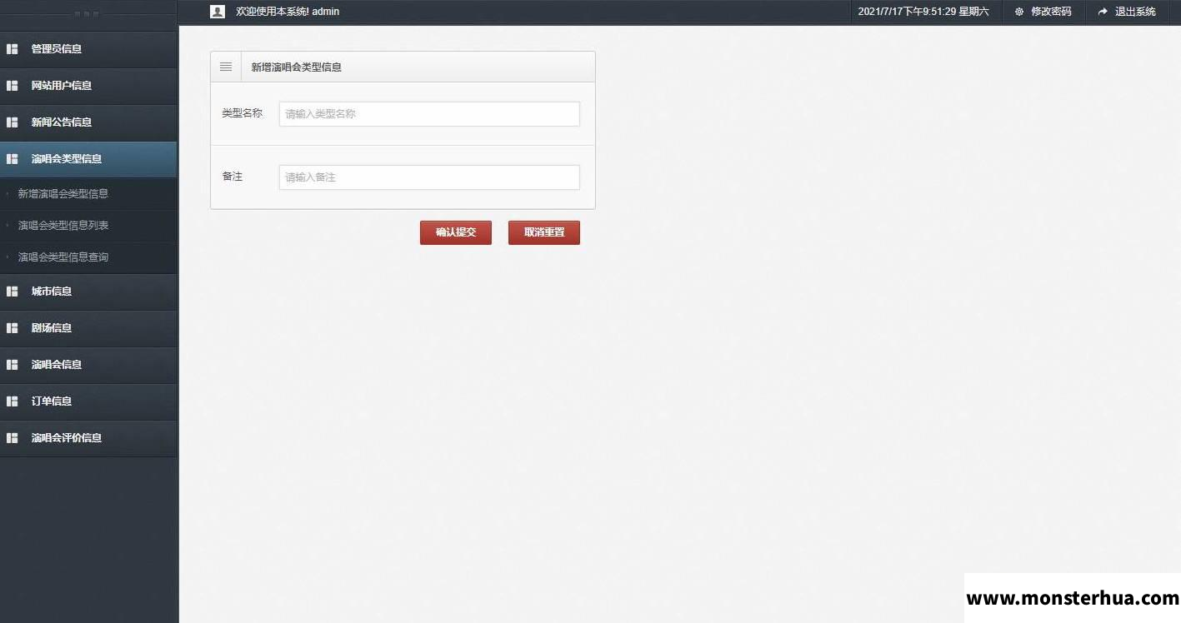Viewport: 1181px width, 623px height.
Task: Expand the 订单信息 menu
Action: point(88,401)
